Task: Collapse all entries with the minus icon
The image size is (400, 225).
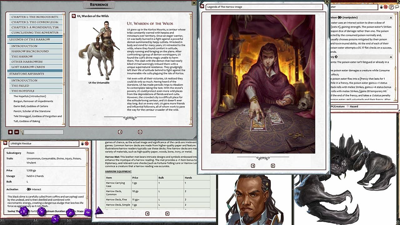Action: pos(17,132)
